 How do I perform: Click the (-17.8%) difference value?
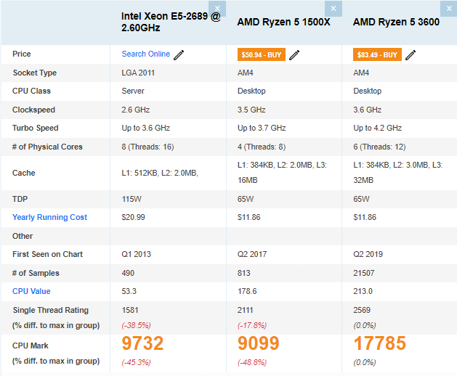252,325
